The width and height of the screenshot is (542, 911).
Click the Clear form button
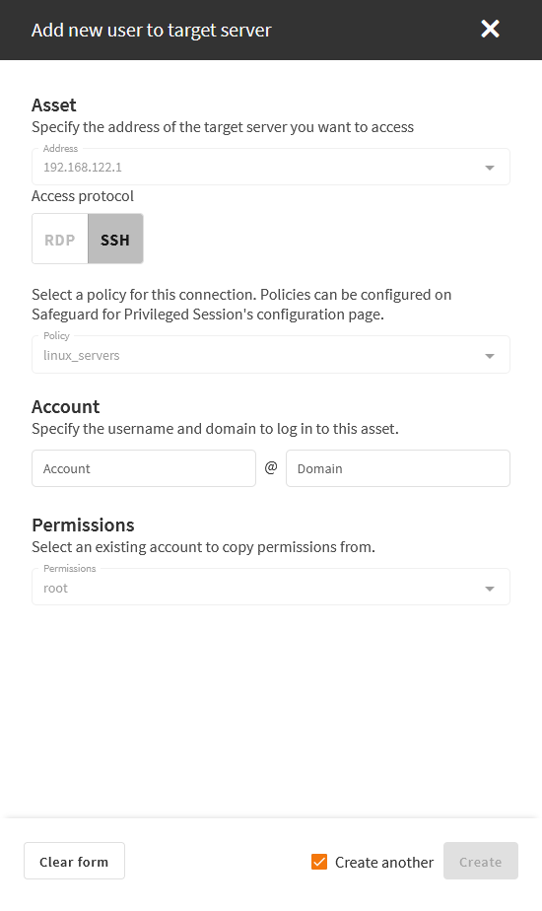click(x=74, y=861)
